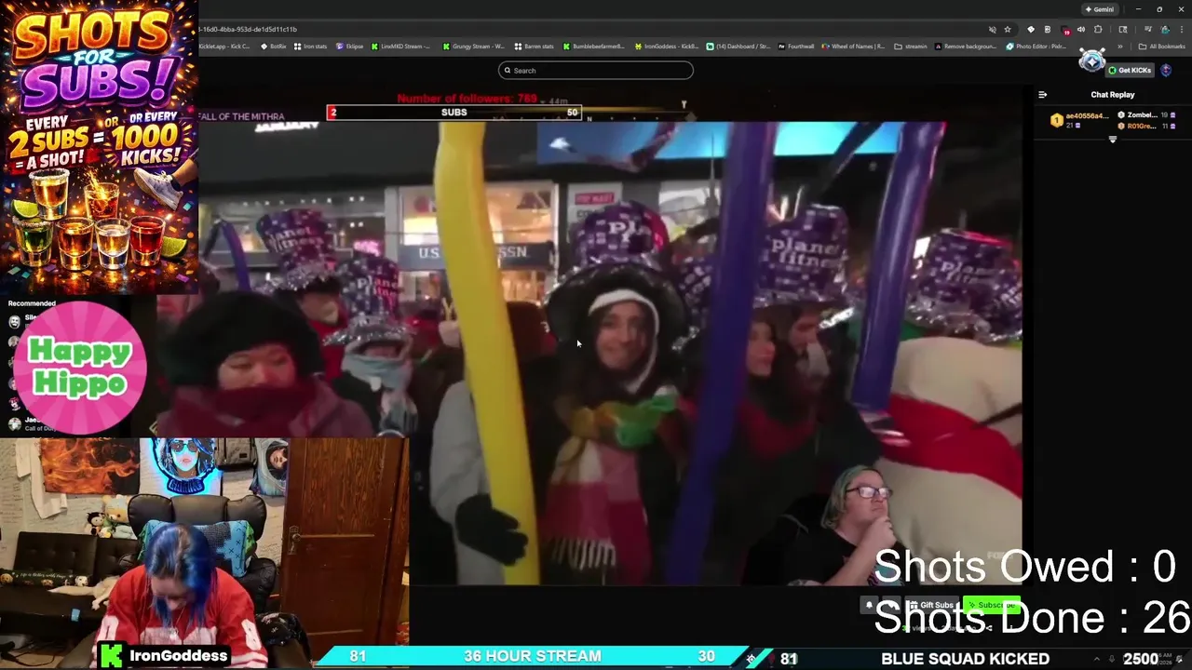Open the Fourthwall bookmark
This screenshot has width=1192, height=670.
[x=796, y=47]
